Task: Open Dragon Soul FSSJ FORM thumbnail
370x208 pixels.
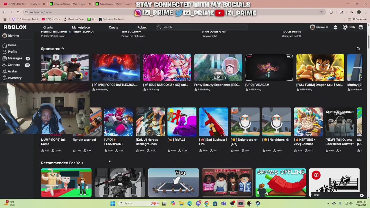Action: pyautogui.click(x=320, y=68)
